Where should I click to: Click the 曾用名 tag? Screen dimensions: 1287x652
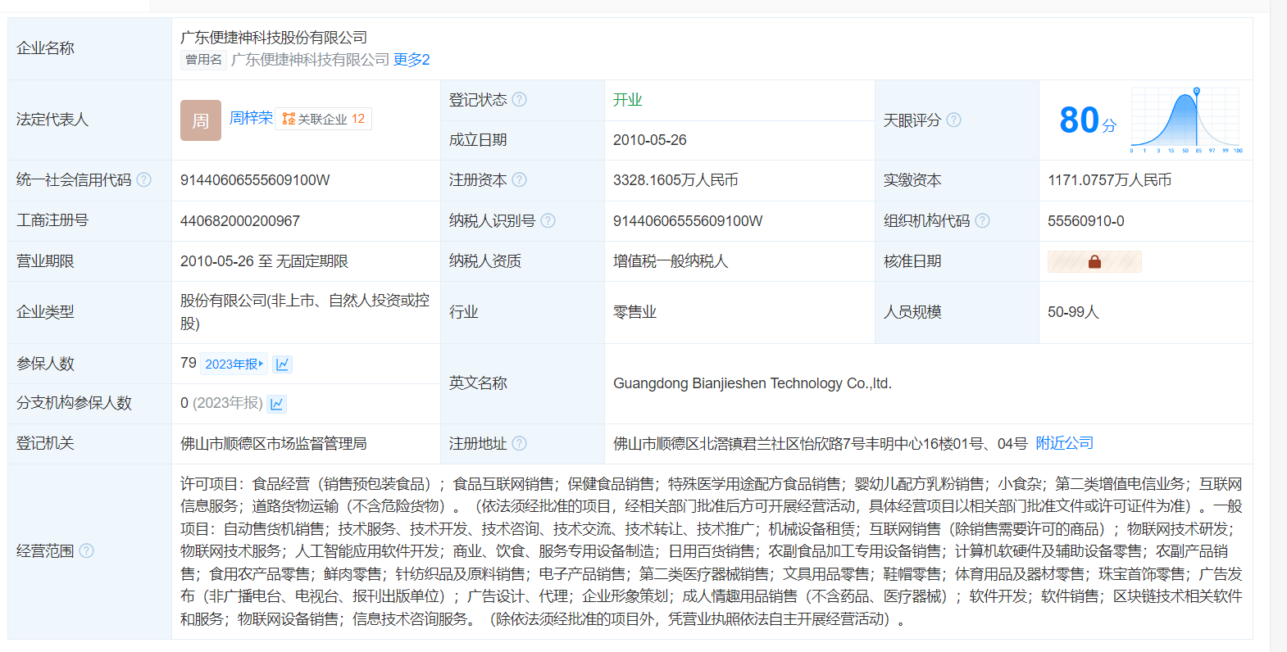[x=203, y=60]
